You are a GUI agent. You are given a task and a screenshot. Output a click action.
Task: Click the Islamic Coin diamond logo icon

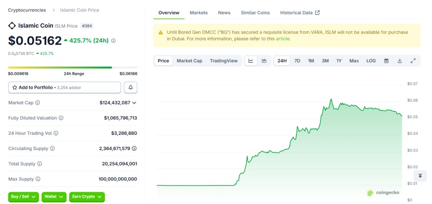click(12, 26)
